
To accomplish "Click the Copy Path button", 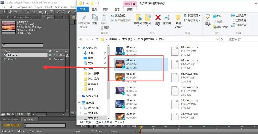I will point(118,16).
